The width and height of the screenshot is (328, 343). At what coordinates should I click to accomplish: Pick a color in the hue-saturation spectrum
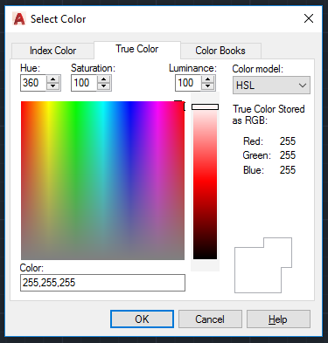pyautogui.click(x=102, y=181)
